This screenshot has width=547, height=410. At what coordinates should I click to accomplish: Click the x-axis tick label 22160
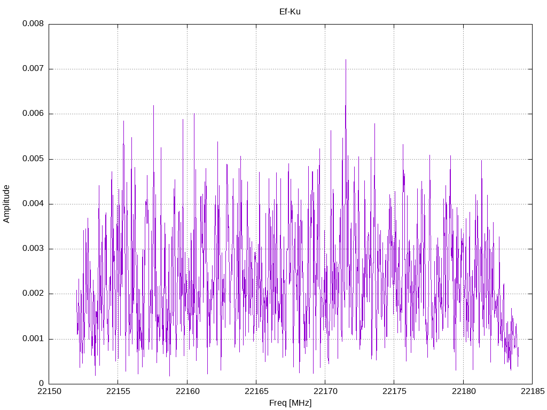point(187,391)
